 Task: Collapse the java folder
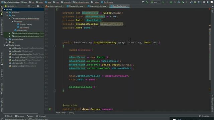[7, 16]
